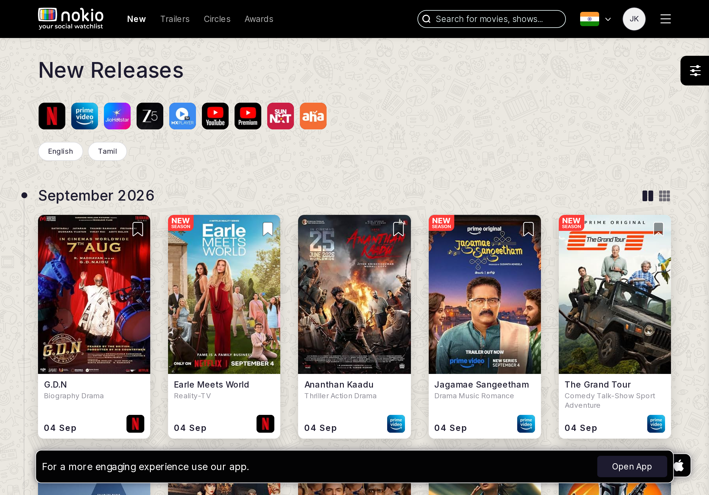Screen dimensions: 709x495
Task: Toggle the Tamil language filter
Action: tap(107, 151)
